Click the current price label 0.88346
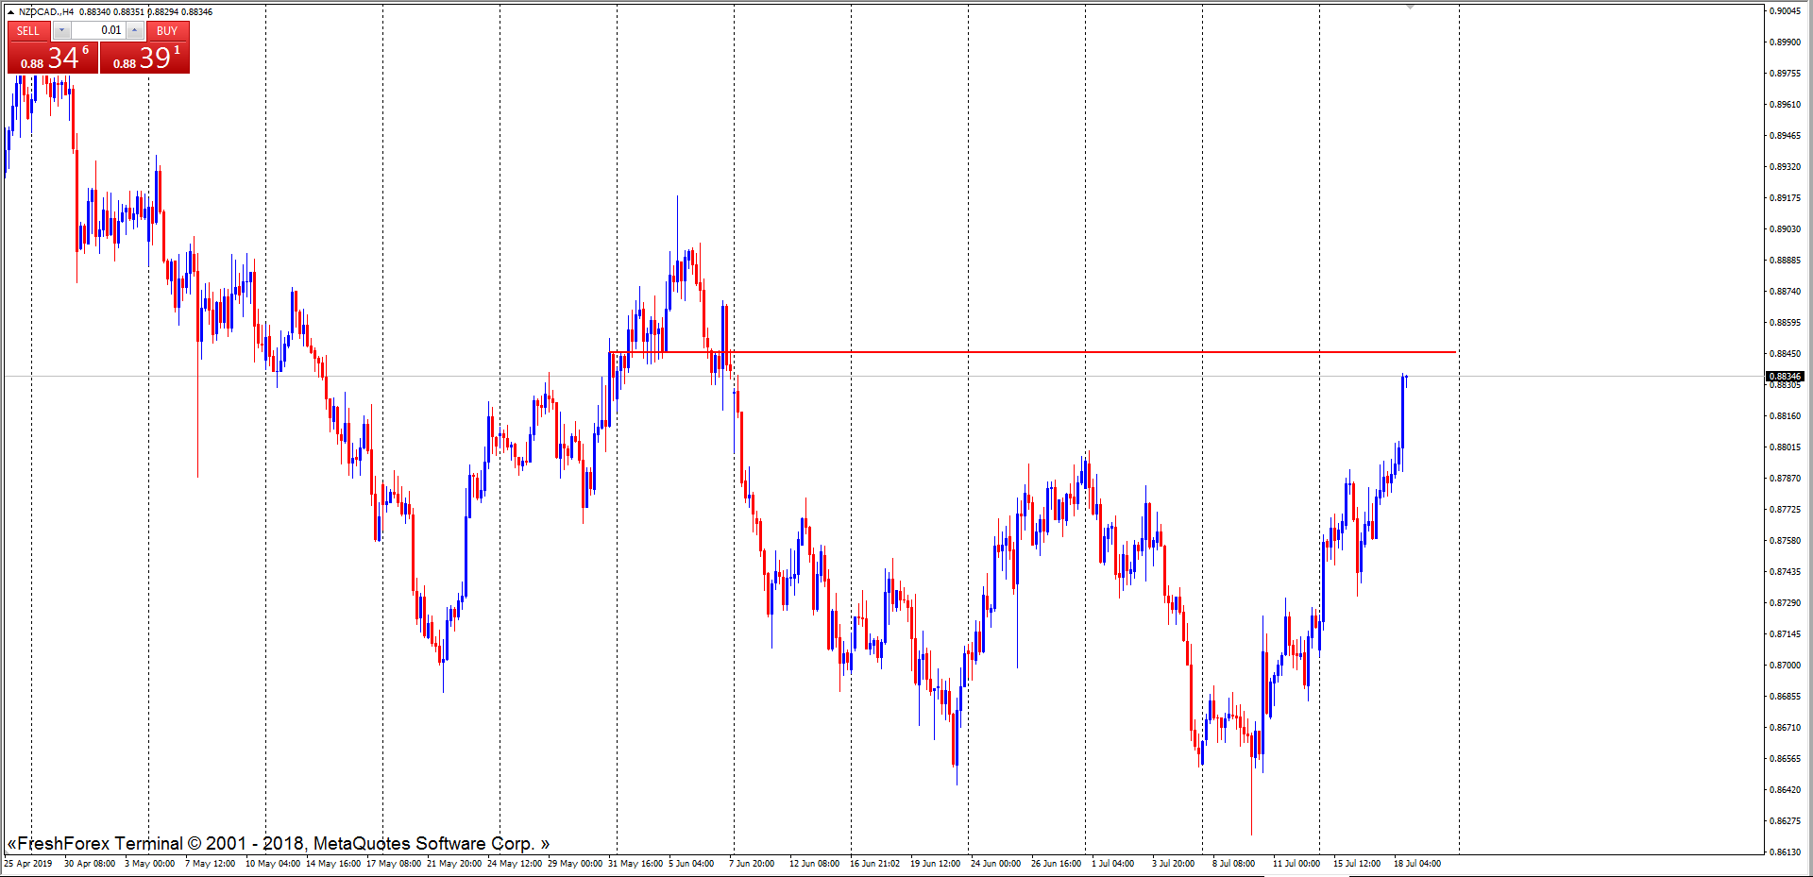This screenshot has height=877, width=1813. (x=1784, y=377)
